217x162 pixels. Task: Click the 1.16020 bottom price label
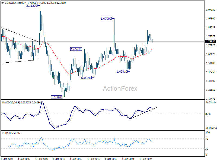coord(57,97)
